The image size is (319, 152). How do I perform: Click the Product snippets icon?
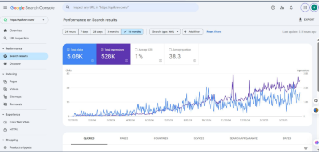coord(5,147)
